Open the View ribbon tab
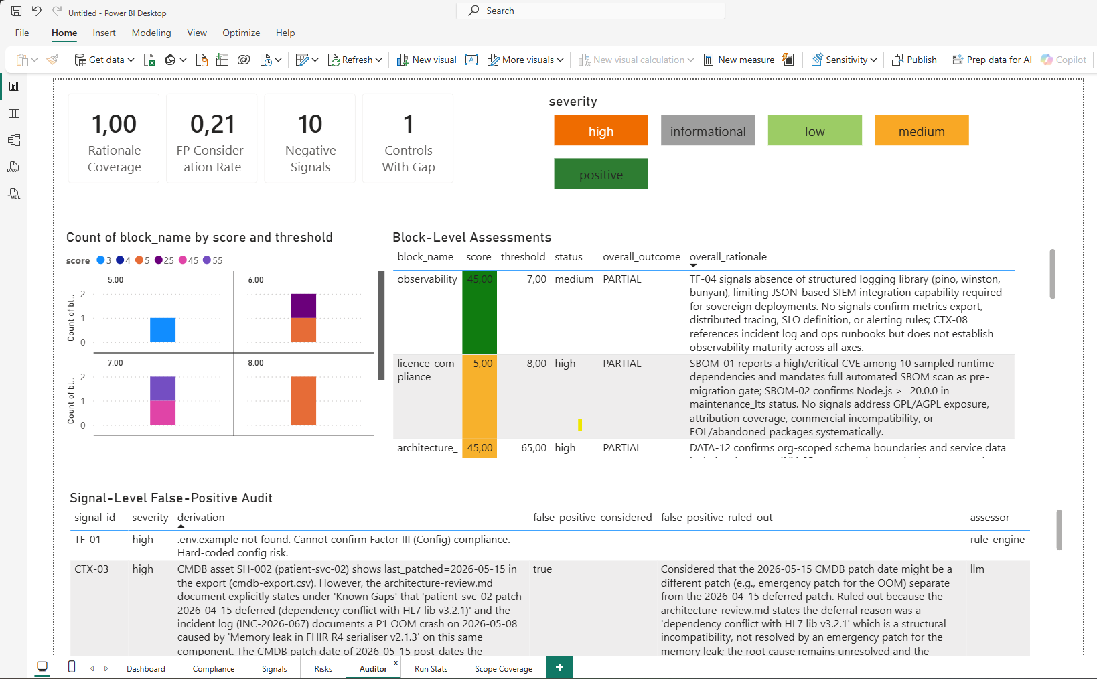 tap(197, 33)
